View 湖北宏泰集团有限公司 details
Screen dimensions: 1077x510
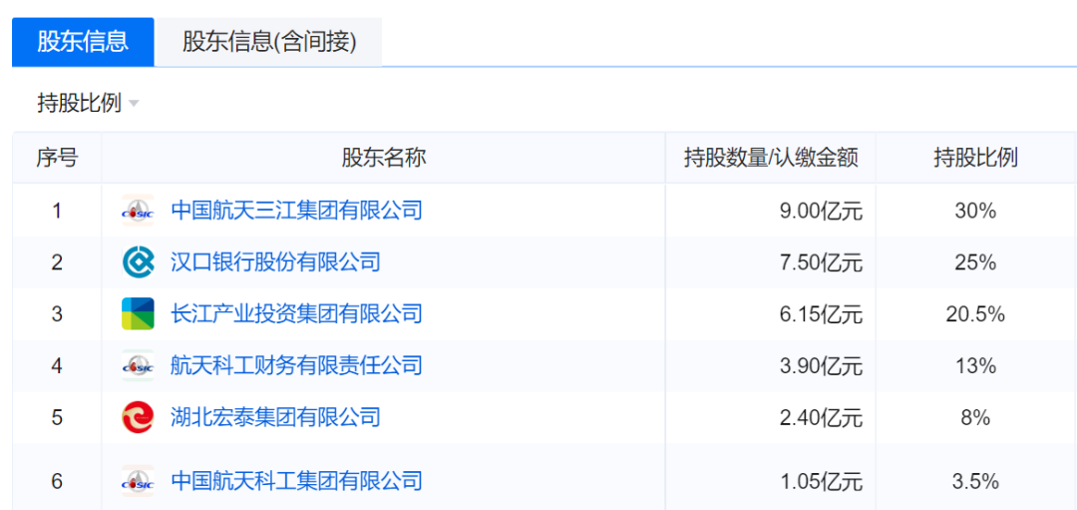(x=275, y=417)
